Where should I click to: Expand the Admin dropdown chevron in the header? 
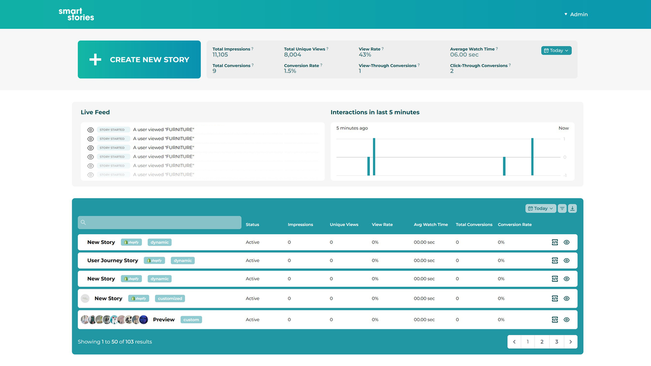(565, 14)
